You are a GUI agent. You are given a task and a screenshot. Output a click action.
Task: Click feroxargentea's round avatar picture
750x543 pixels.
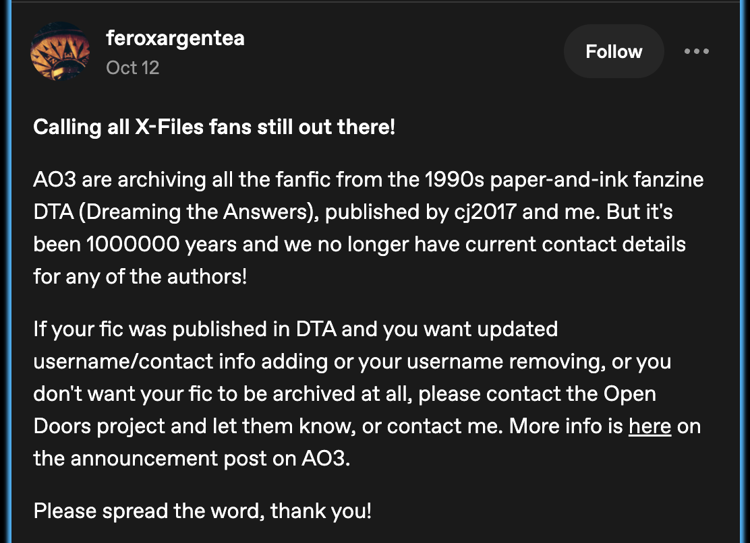60,52
